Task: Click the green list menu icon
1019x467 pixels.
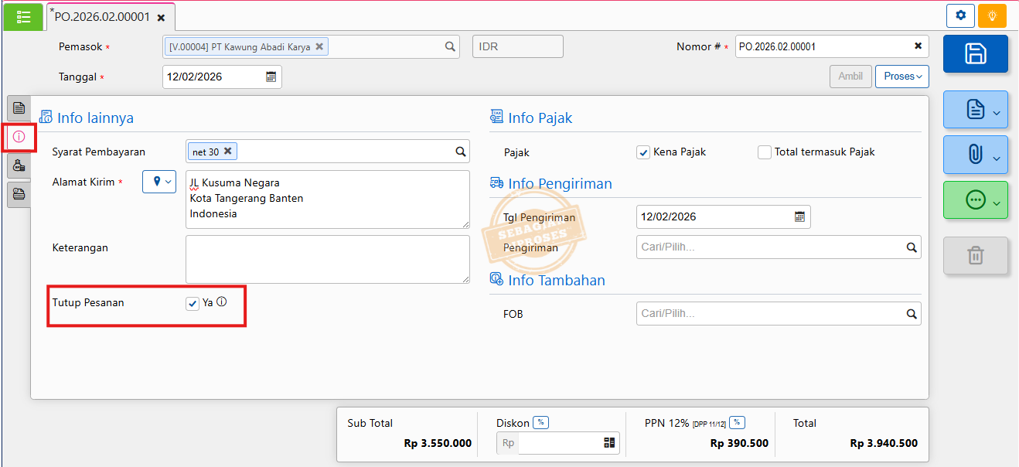Action: 23,16
